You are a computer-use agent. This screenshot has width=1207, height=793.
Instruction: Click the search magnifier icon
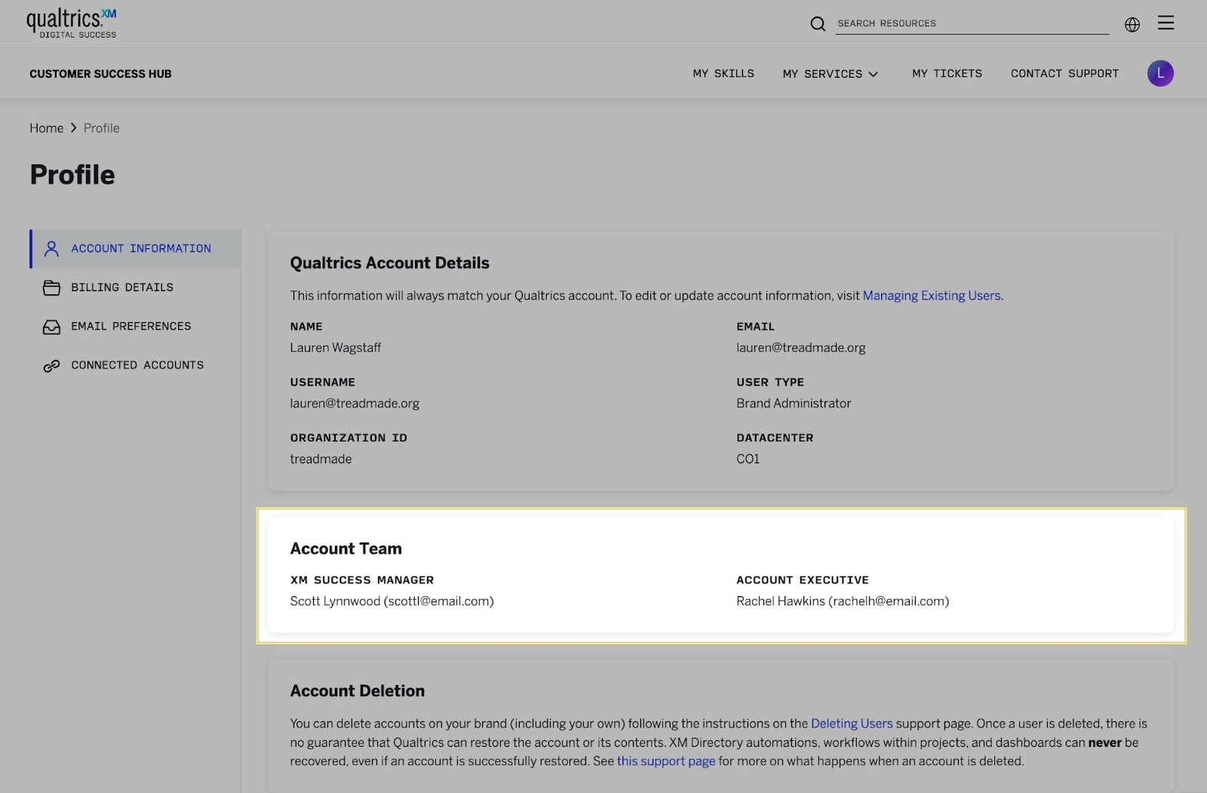coord(818,24)
